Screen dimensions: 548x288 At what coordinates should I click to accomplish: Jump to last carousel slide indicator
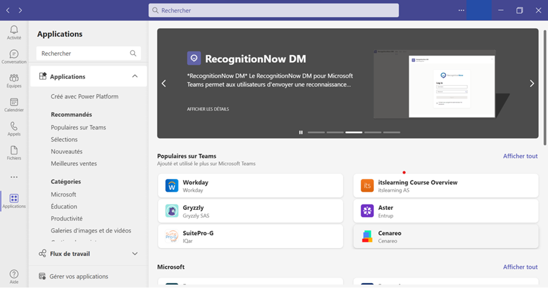pos(392,133)
